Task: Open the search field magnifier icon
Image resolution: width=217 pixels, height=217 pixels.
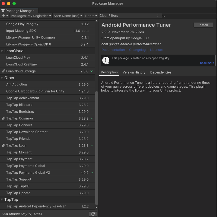Action: (164, 16)
